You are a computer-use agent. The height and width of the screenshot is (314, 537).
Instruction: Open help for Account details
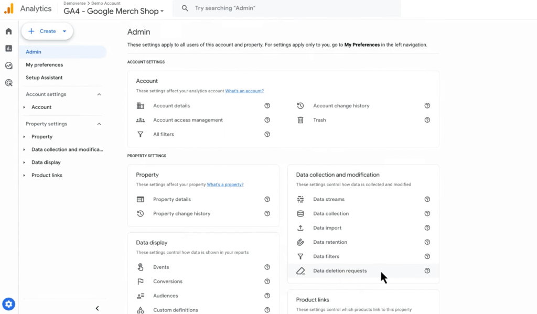(x=267, y=106)
